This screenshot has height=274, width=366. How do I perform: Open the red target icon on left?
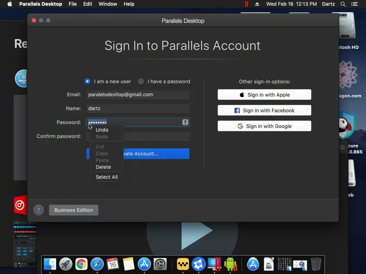point(20,205)
